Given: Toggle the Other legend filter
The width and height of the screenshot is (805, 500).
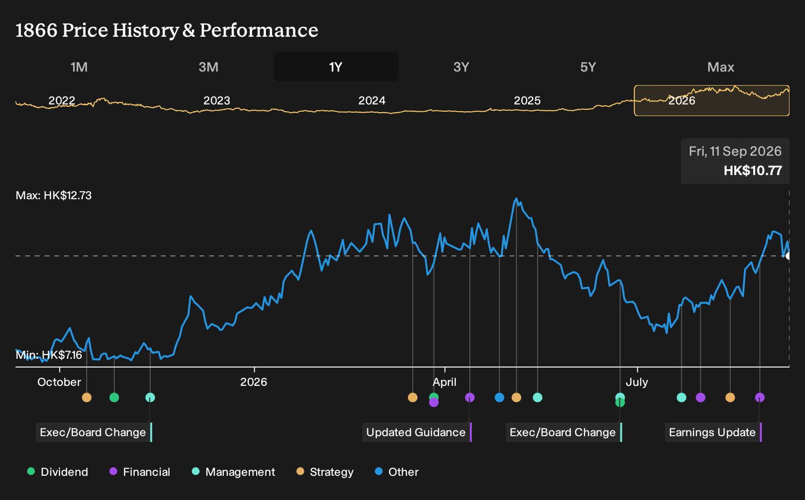Looking at the screenshot, I should point(397,472).
